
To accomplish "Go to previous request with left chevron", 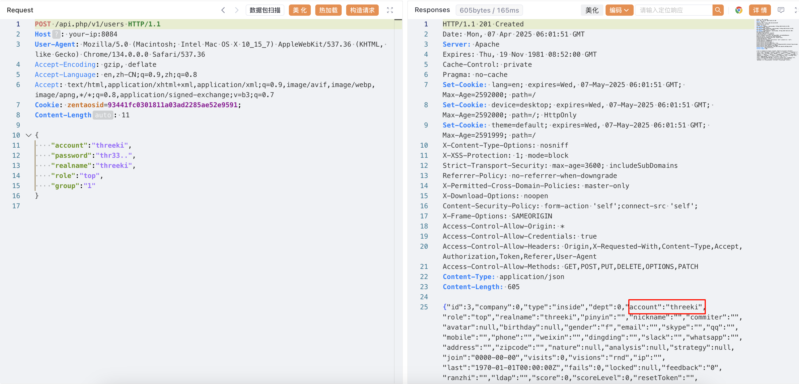I will tap(223, 10).
